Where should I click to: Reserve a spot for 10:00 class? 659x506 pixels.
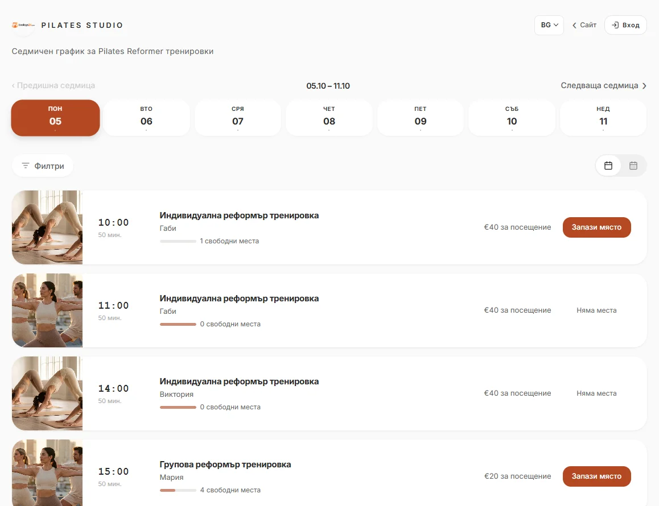coord(596,227)
